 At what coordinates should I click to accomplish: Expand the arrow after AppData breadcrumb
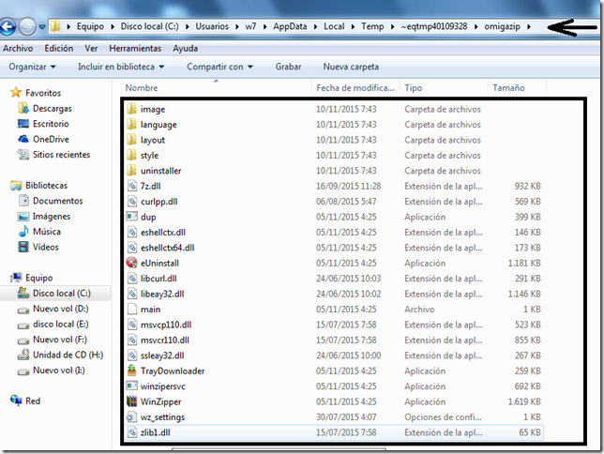(315, 26)
